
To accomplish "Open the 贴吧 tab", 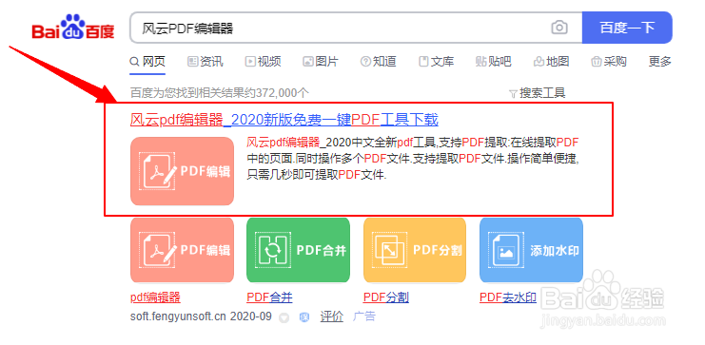I will 493,62.
